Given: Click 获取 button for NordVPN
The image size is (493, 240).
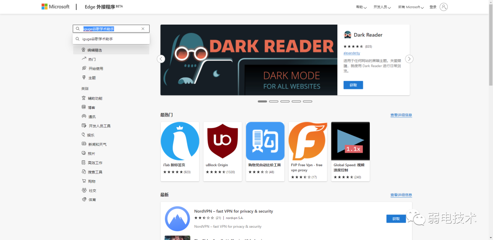Looking at the screenshot, I should 396,219.
